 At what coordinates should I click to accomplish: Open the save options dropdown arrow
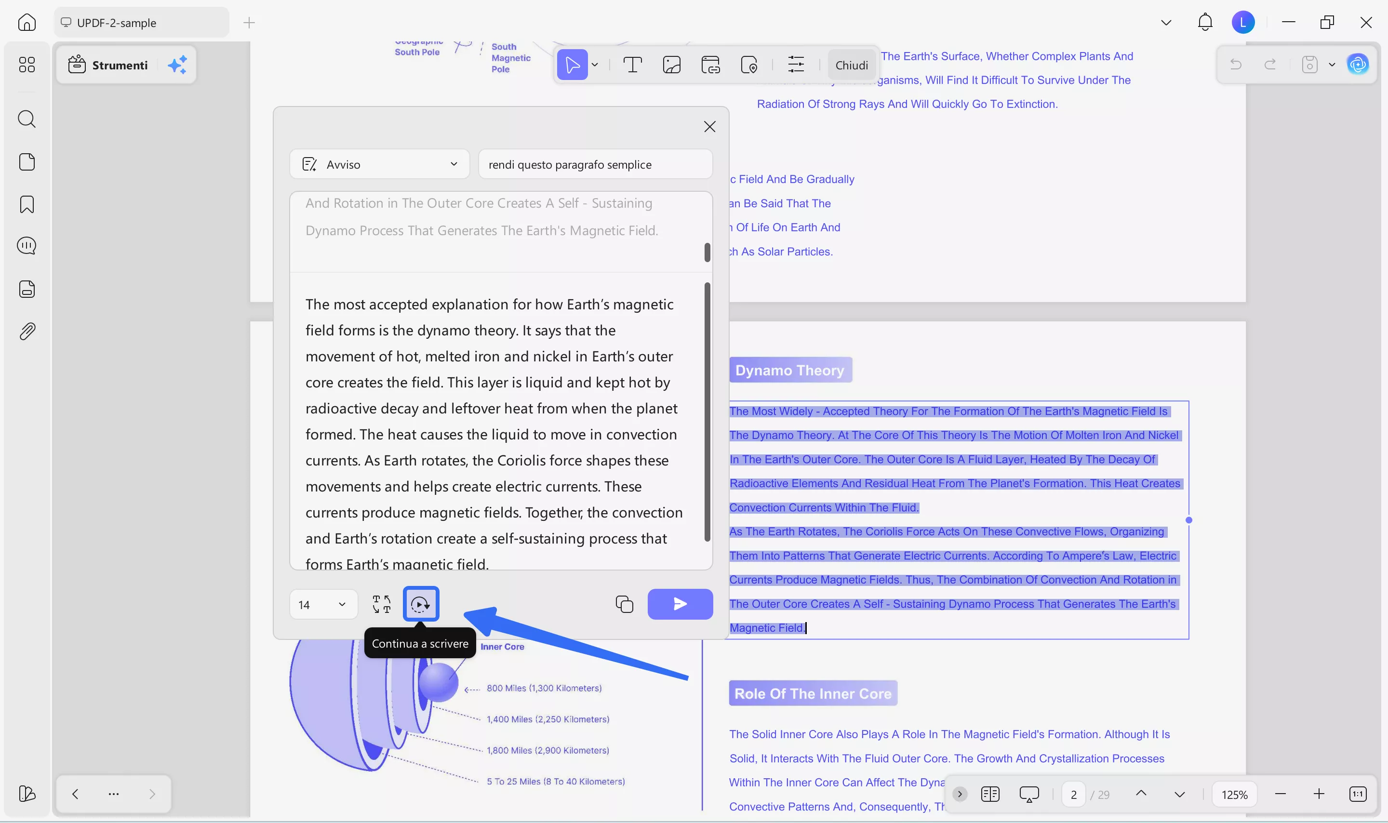[1332, 65]
